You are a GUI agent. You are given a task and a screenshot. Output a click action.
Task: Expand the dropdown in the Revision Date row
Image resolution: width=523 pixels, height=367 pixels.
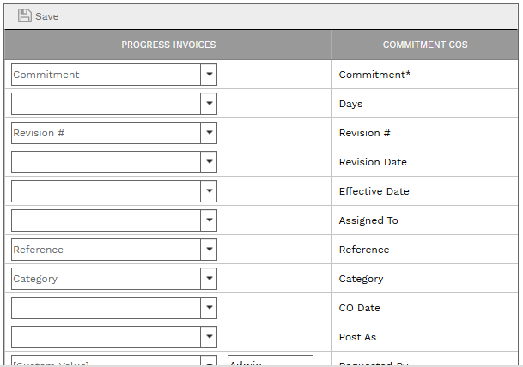click(x=209, y=162)
